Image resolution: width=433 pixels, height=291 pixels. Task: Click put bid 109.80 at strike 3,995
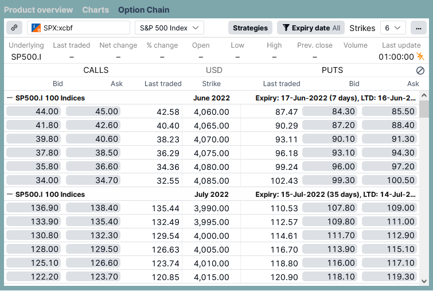click(330, 222)
